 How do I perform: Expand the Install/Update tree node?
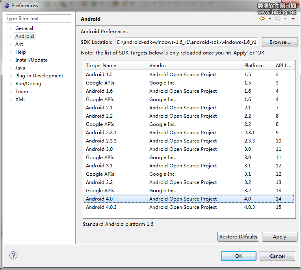[11, 60]
